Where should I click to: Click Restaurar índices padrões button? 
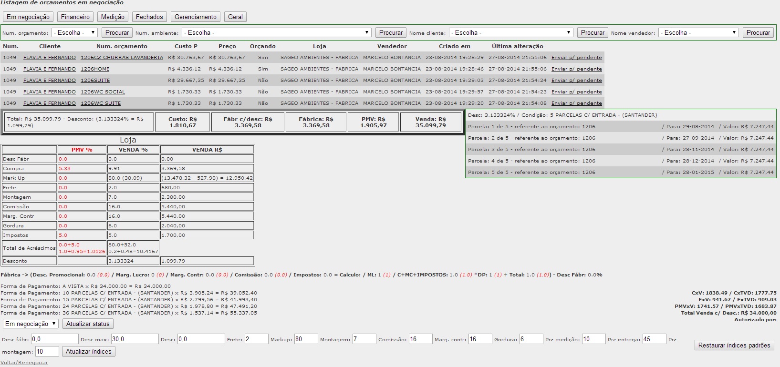coord(734,345)
